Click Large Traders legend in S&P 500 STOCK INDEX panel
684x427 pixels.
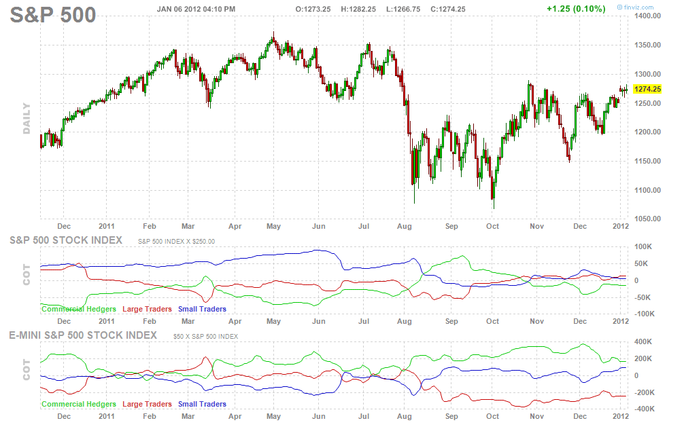[147, 309]
